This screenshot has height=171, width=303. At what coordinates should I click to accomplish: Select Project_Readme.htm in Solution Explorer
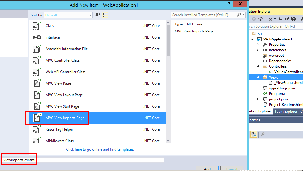tap(285, 105)
